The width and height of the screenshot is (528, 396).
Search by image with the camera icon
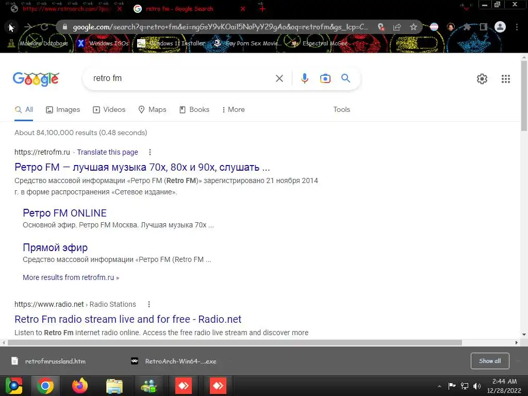[325, 78]
